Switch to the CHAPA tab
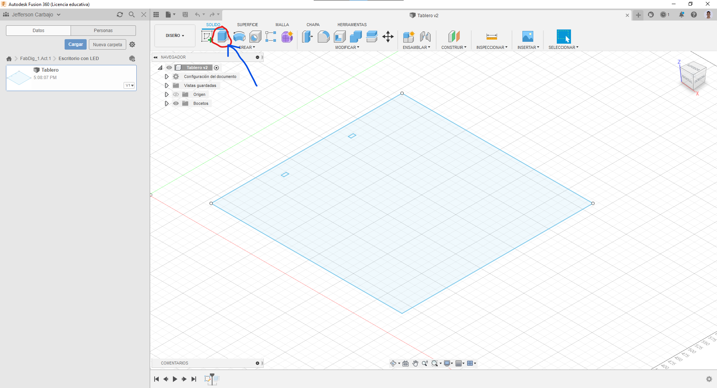 click(313, 25)
